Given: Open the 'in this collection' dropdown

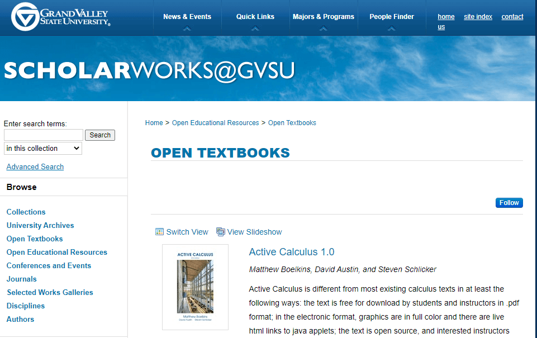Looking at the screenshot, I should point(43,148).
